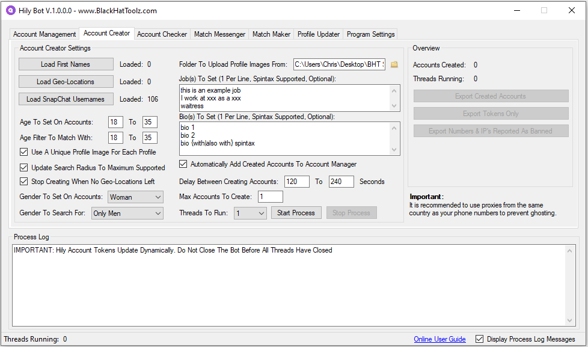Screen dimensions: 588x347
Task: Click Load Geo-Locations button
Action: [x=66, y=81]
